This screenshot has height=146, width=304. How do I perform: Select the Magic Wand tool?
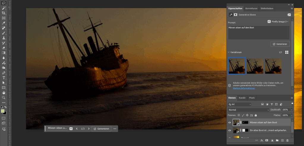[x=4, y=8]
